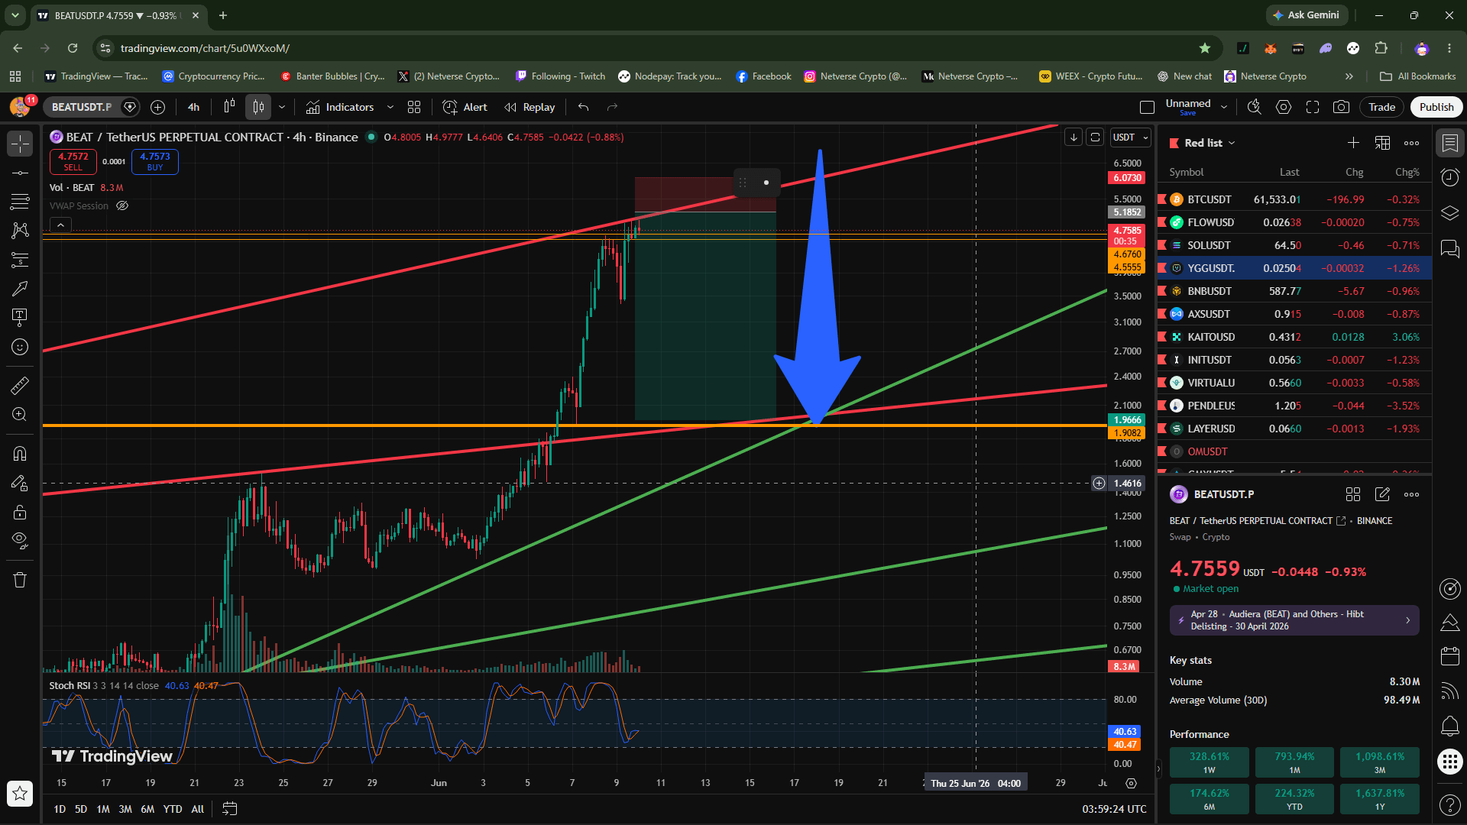Image resolution: width=1467 pixels, height=825 pixels.
Task: Add a symbol to the watchlist
Action: 1353,143
